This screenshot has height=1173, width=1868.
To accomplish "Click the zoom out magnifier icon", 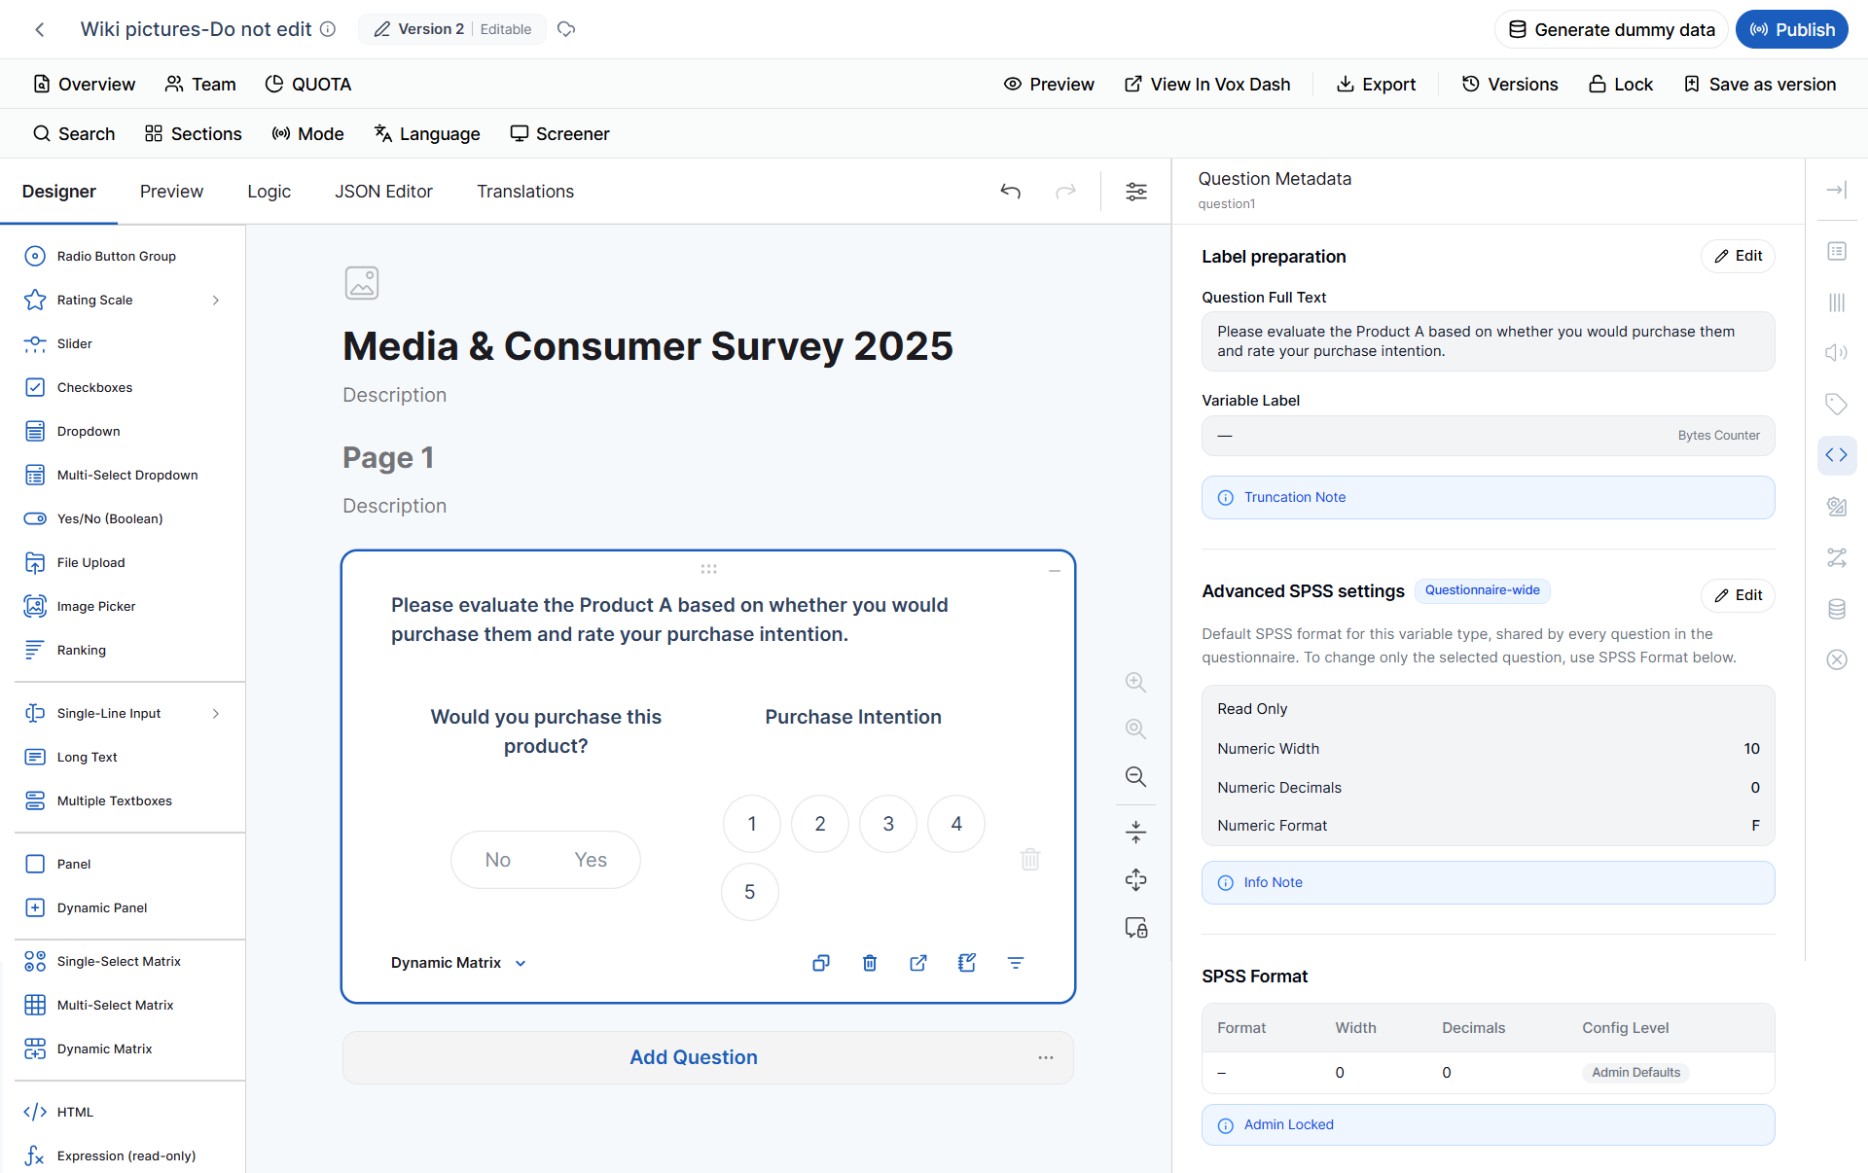I will [1135, 776].
